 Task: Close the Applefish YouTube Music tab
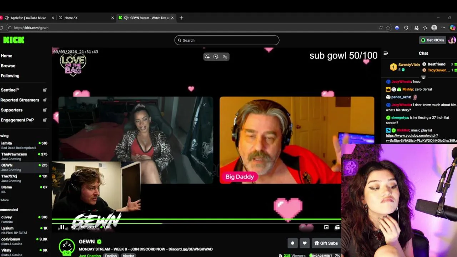point(53,18)
